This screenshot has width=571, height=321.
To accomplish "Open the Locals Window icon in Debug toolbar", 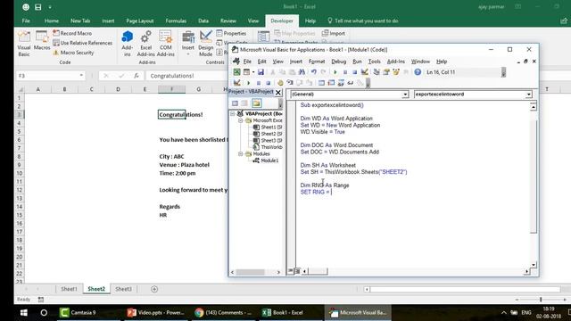I will [321, 83].
